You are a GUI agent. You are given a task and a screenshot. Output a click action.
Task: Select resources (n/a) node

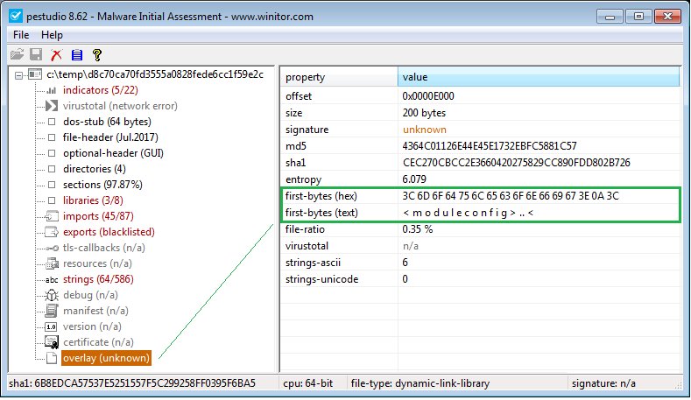(97, 263)
